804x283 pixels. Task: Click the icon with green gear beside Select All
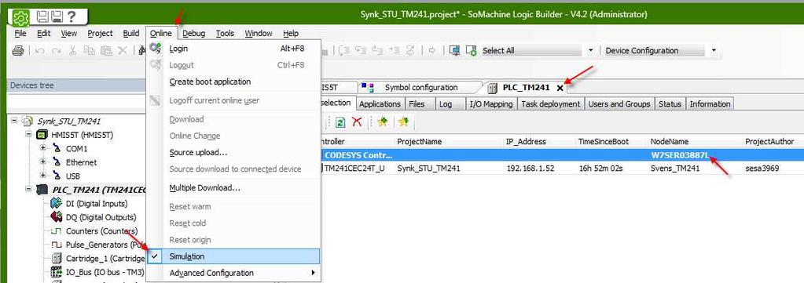point(472,50)
